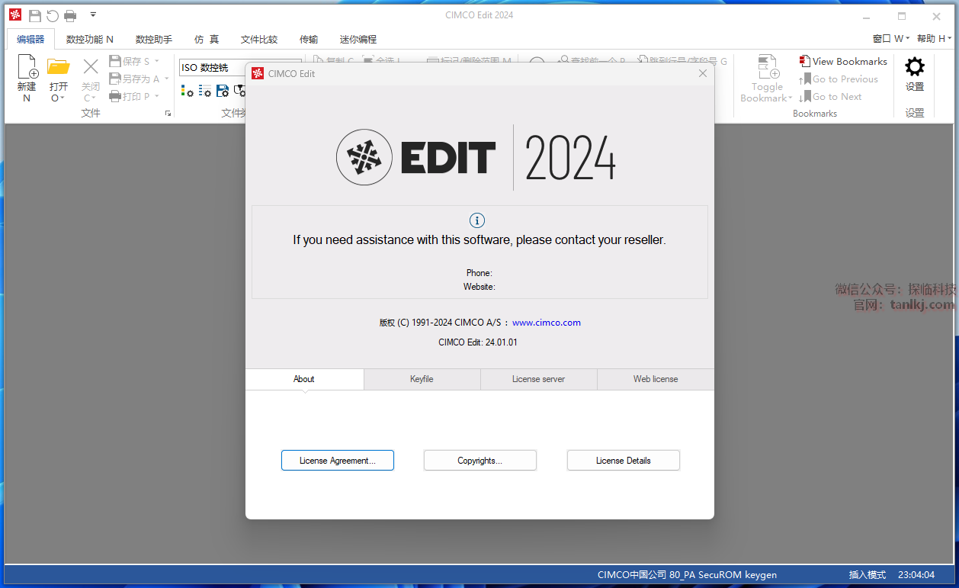This screenshot has height=588, width=959.
Task: Click the 打开 (Open) folder icon
Action: pyautogui.click(x=58, y=68)
